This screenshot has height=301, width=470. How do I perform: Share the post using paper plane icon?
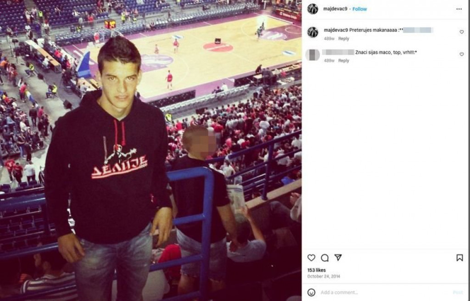(338, 257)
